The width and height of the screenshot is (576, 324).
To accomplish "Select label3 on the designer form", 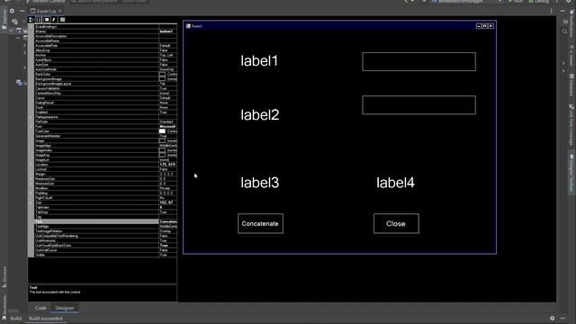I will pos(260,182).
